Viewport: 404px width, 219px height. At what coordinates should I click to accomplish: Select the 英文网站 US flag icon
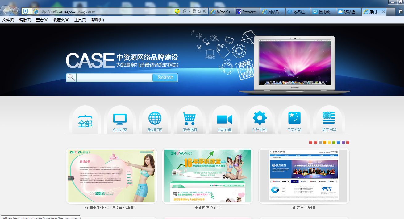click(x=329, y=118)
